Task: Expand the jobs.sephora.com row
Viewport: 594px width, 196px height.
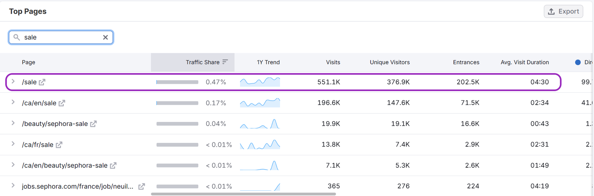Action: tap(13, 186)
